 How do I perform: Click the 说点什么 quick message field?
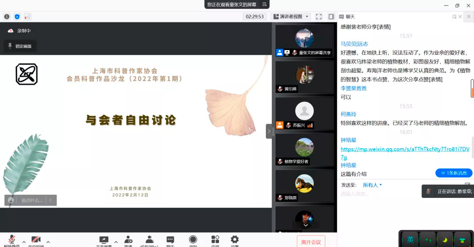coord(31,200)
